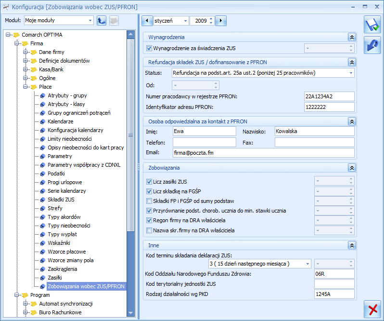
Task: Open Typy akordów item
Action: [x=64, y=217]
